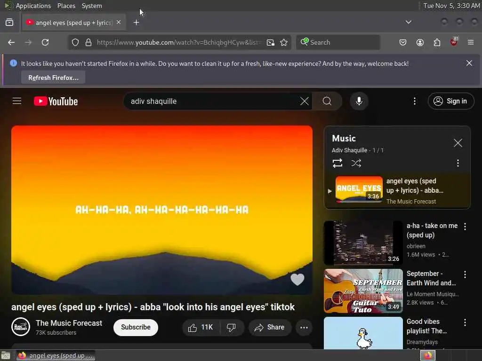This screenshot has height=361, width=482.
Task: Click the Sign in button
Action: pyautogui.click(x=450, y=101)
